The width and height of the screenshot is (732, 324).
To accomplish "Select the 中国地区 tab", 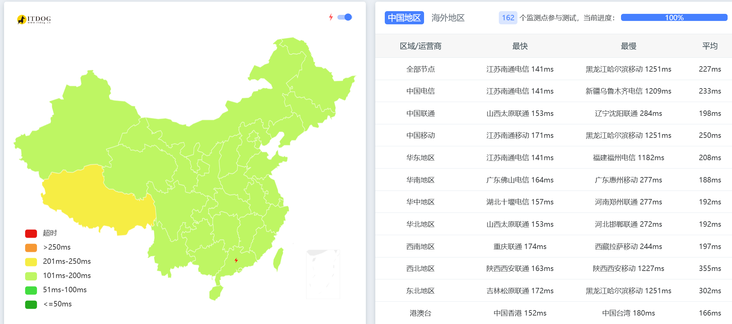I will click(x=404, y=18).
